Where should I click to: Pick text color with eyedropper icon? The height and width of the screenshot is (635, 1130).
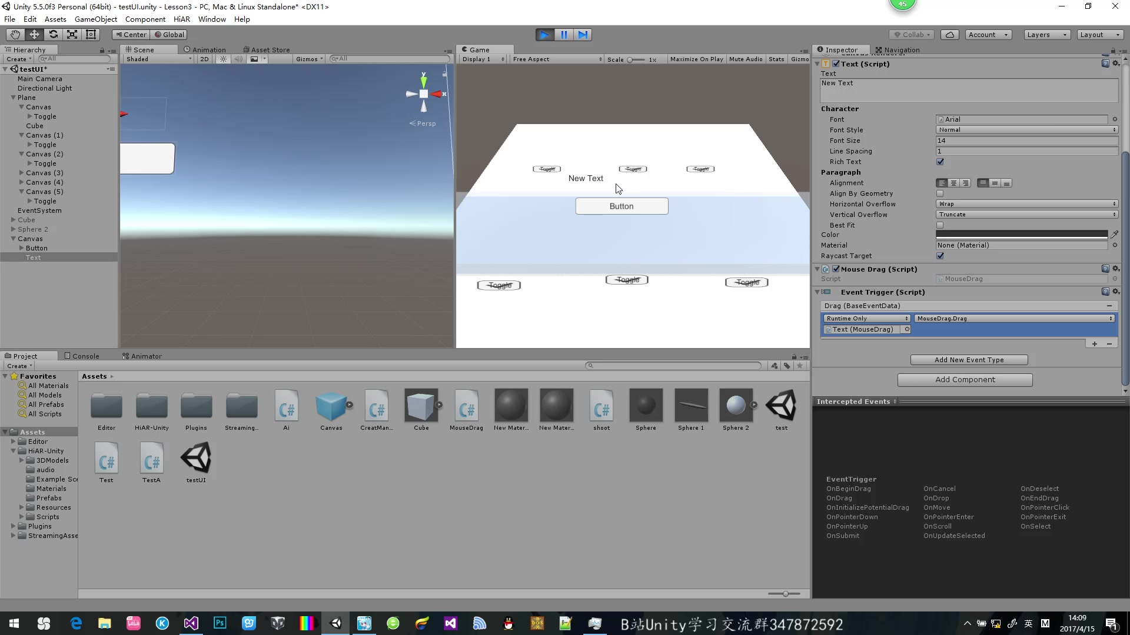1115,234
